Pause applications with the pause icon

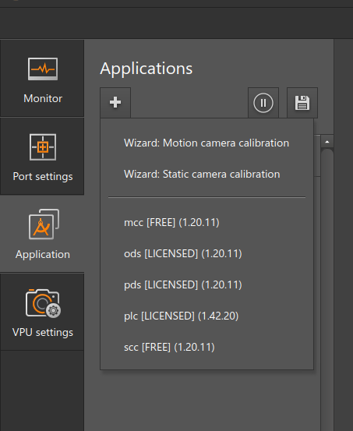(x=263, y=103)
